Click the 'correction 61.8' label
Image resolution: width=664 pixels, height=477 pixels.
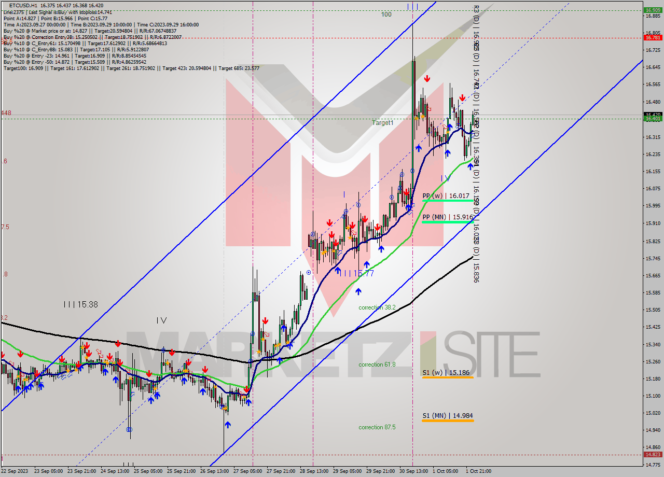coord(377,364)
